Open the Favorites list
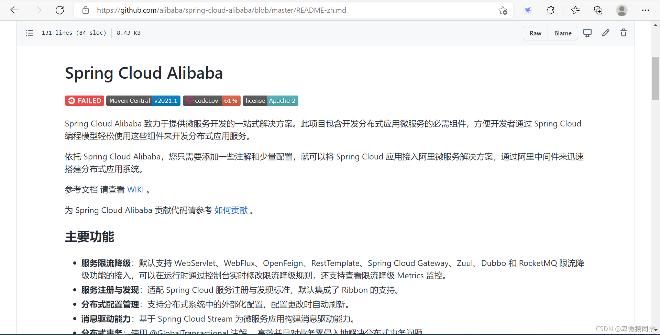Image resolution: width=660 pixels, height=335 pixels. point(575,10)
